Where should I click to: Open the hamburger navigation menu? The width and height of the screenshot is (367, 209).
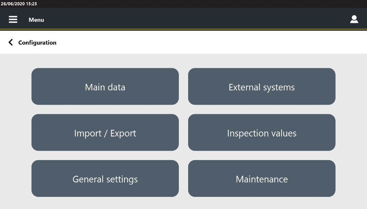click(13, 20)
